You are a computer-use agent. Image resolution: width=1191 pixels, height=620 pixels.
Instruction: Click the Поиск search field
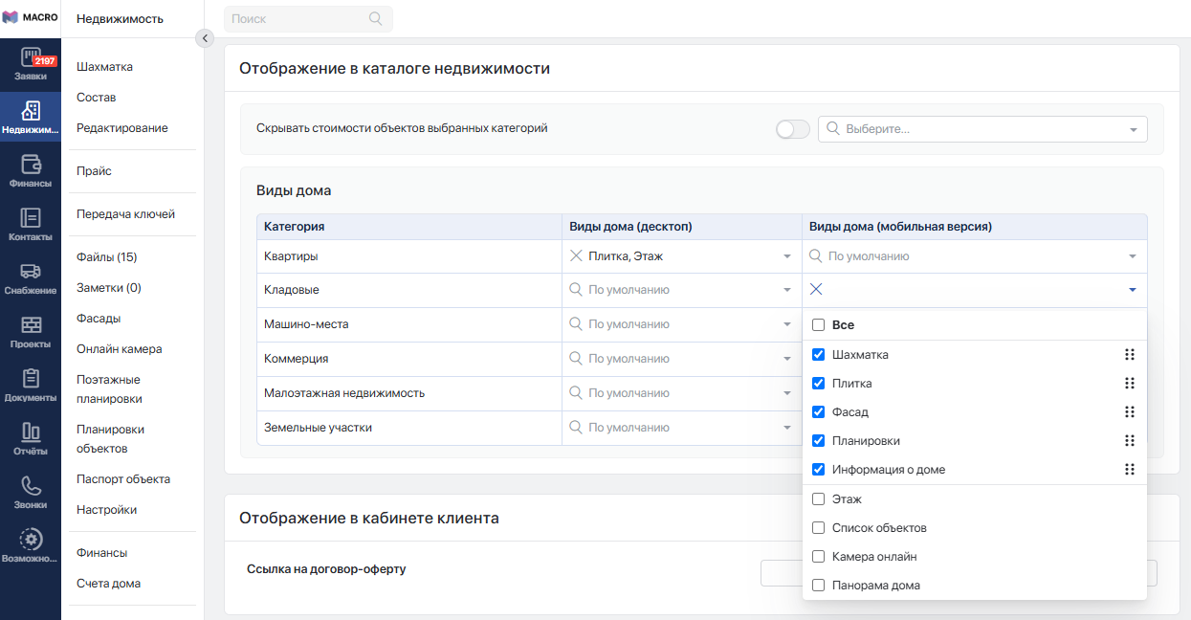[x=298, y=19]
